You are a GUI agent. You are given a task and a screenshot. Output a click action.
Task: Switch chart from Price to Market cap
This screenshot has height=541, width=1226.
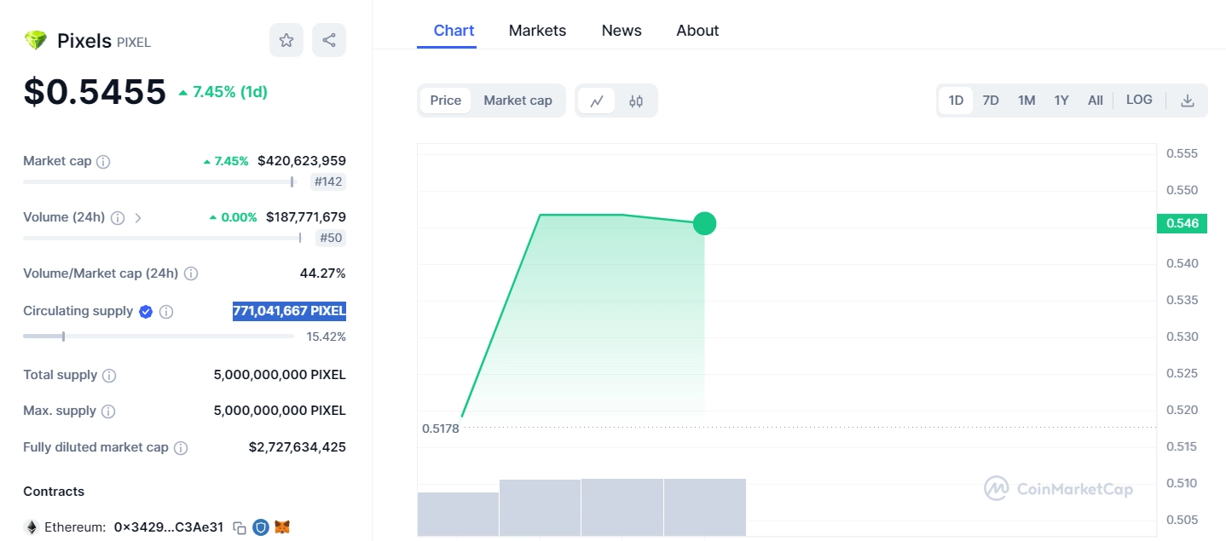coord(518,101)
